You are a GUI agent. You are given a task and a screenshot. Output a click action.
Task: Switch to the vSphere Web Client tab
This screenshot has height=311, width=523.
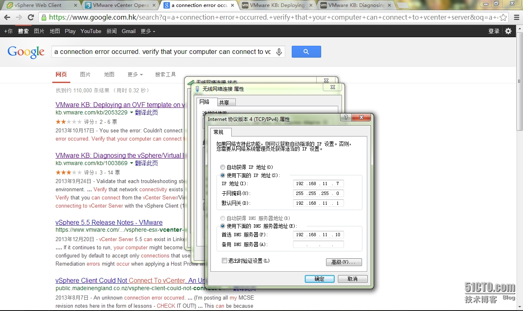pyautogui.click(x=41, y=5)
